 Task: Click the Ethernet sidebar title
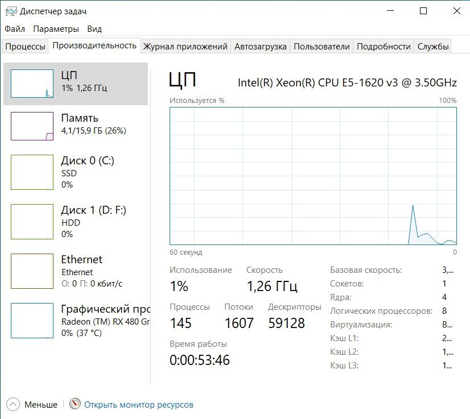(81, 259)
